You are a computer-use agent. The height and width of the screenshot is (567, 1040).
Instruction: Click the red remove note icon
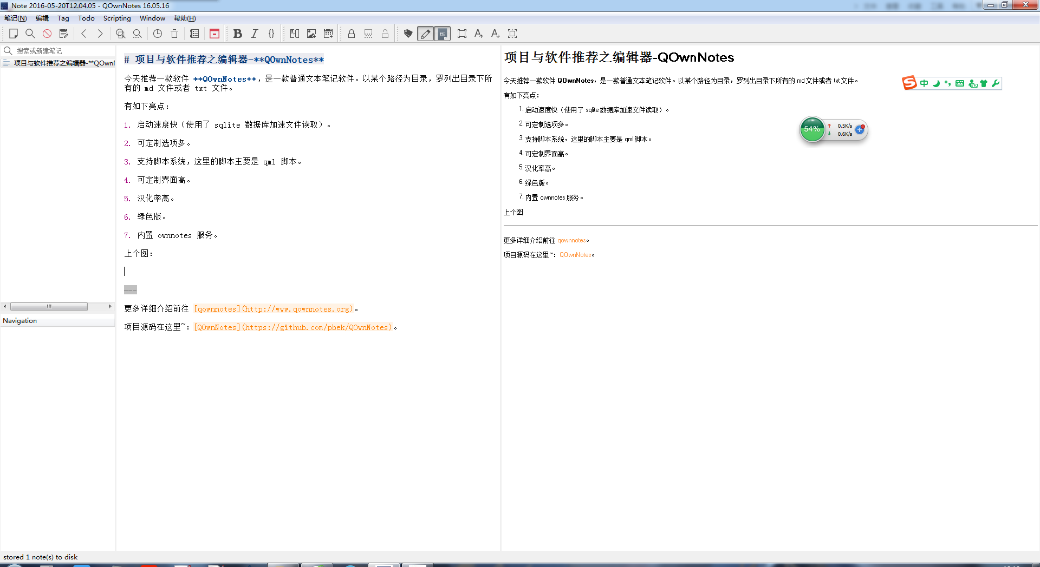(x=47, y=34)
